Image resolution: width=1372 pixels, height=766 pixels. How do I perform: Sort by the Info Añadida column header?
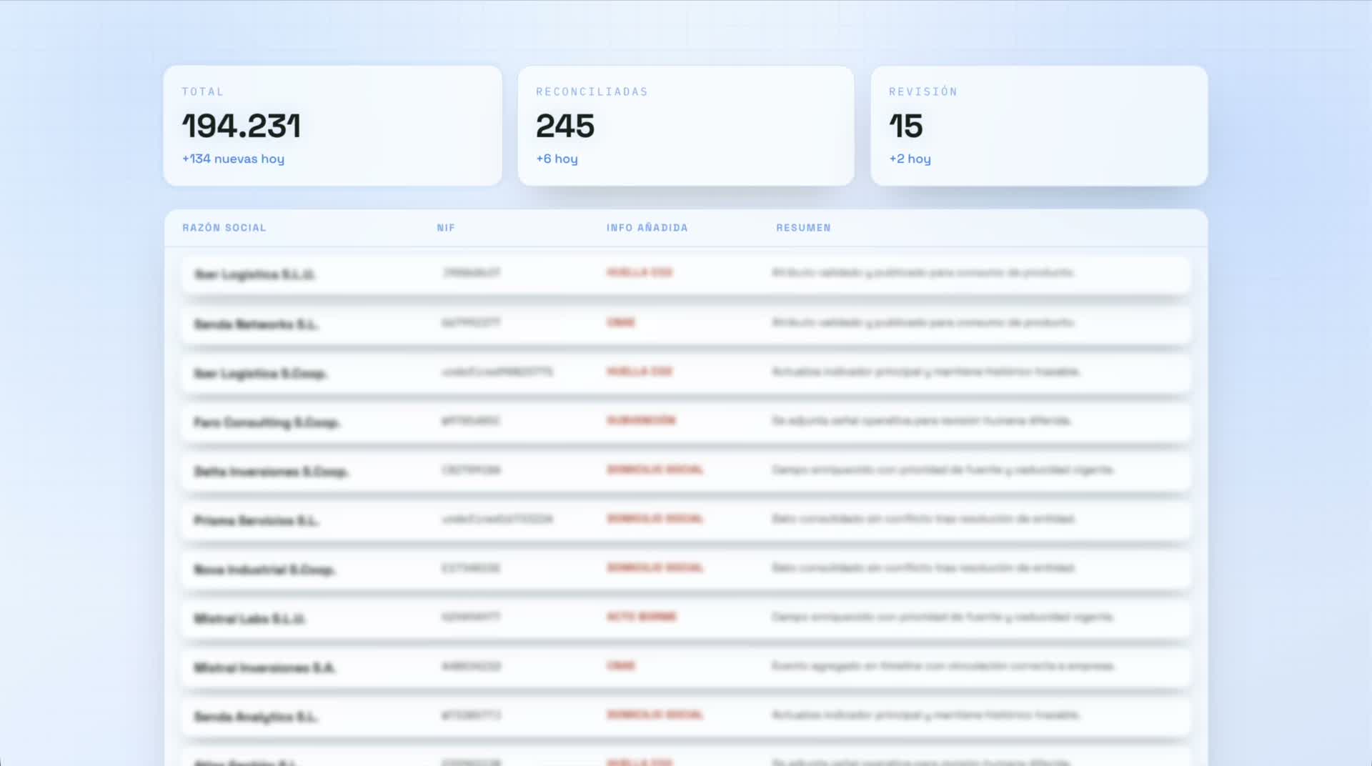647,227
